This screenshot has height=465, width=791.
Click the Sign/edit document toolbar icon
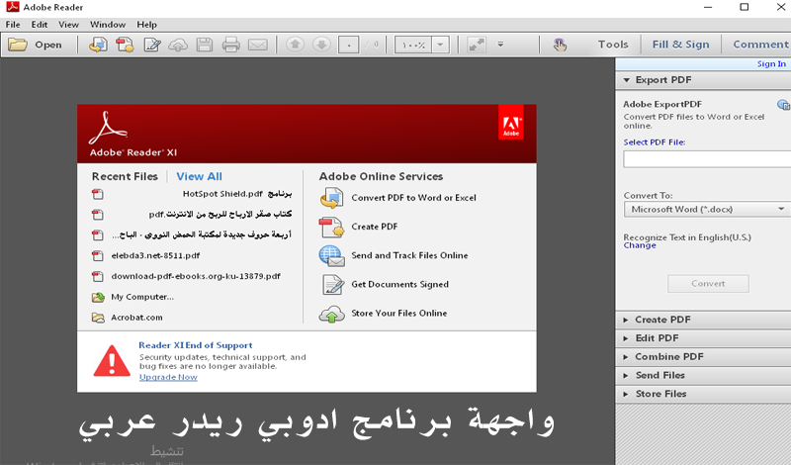click(152, 45)
